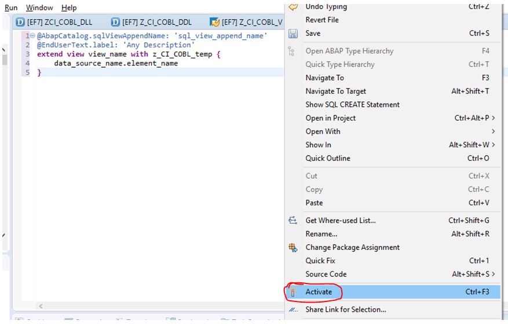The height and width of the screenshot is (324, 508).
Task: Collapse the annotation fold marker at line 1
Action: [x=32, y=36]
